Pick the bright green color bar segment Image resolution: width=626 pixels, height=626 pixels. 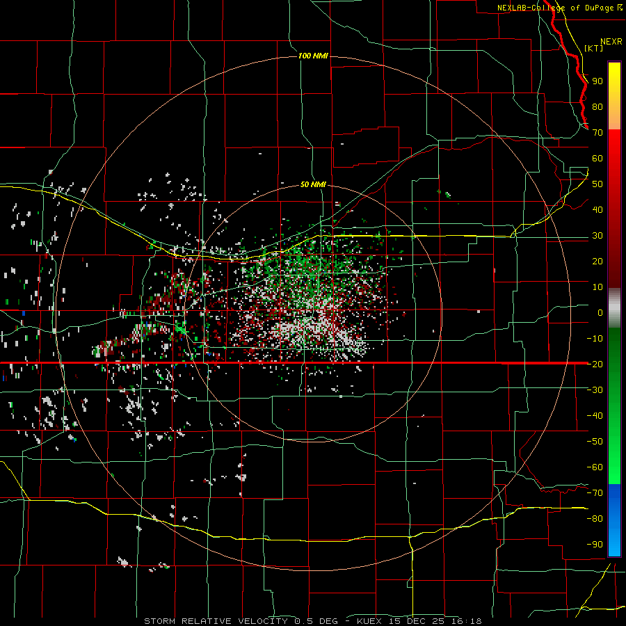(x=614, y=406)
